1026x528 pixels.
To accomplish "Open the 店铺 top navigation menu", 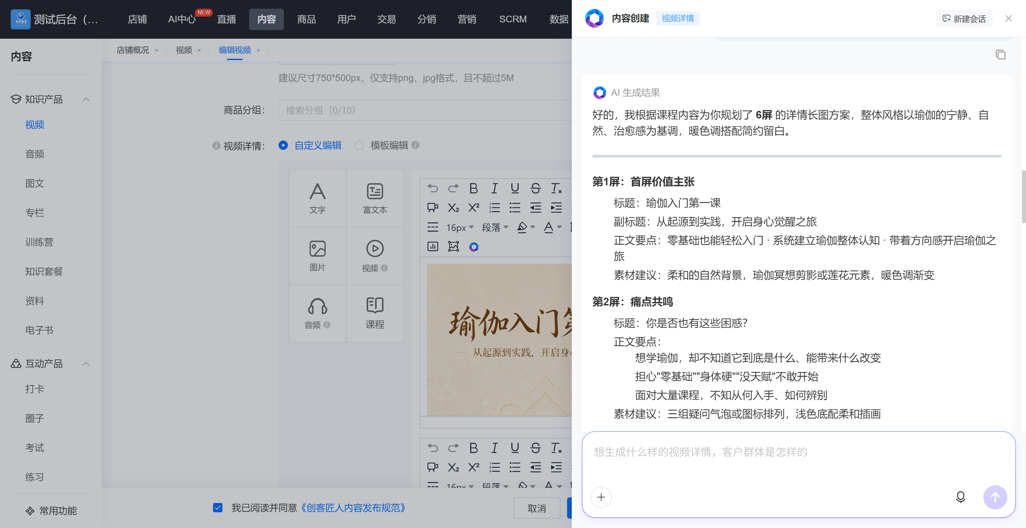I will (137, 19).
